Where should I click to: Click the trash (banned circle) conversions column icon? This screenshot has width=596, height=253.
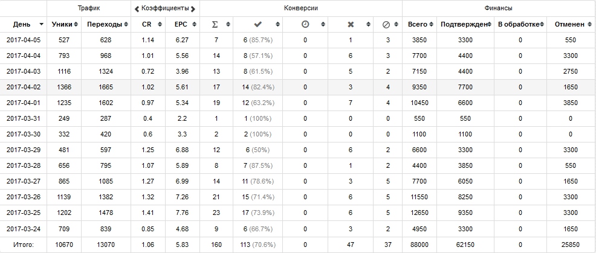[386, 24]
